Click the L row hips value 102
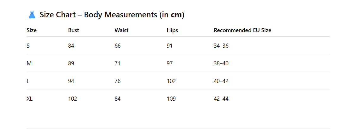Image resolution: width=342 pixels, height=130 pixels. [x=171, y=81]
